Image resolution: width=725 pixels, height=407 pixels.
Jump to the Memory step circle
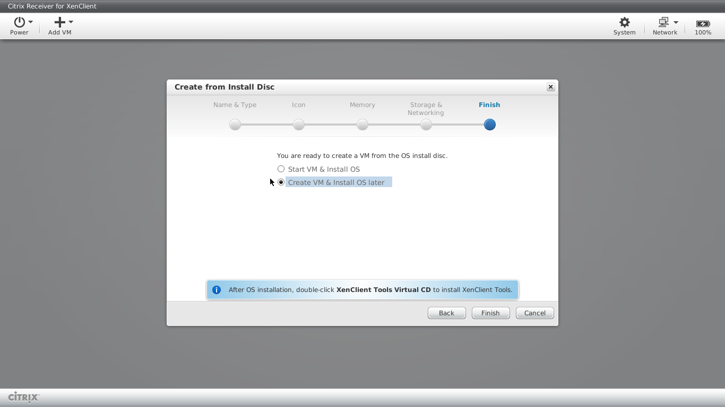pyautogui.click(x=362, y=125)
